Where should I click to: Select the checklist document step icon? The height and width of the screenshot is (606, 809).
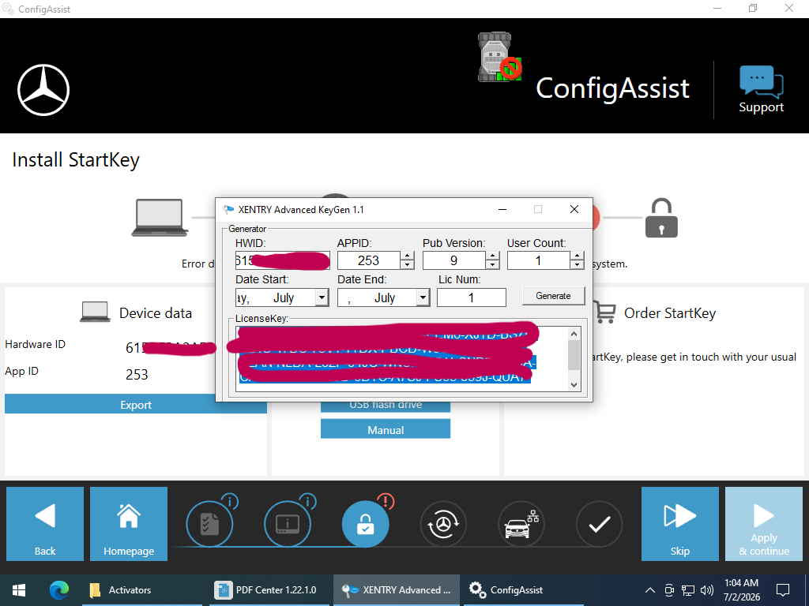209,525
